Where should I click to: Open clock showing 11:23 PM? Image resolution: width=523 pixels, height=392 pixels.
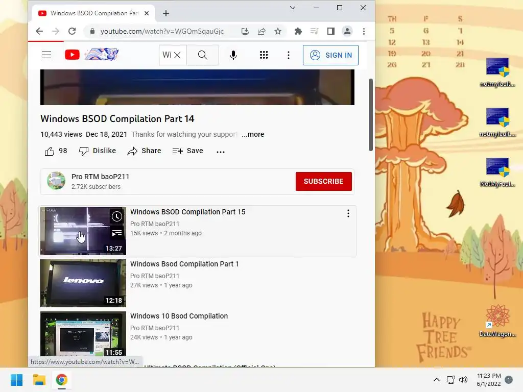tap(489, 380)
